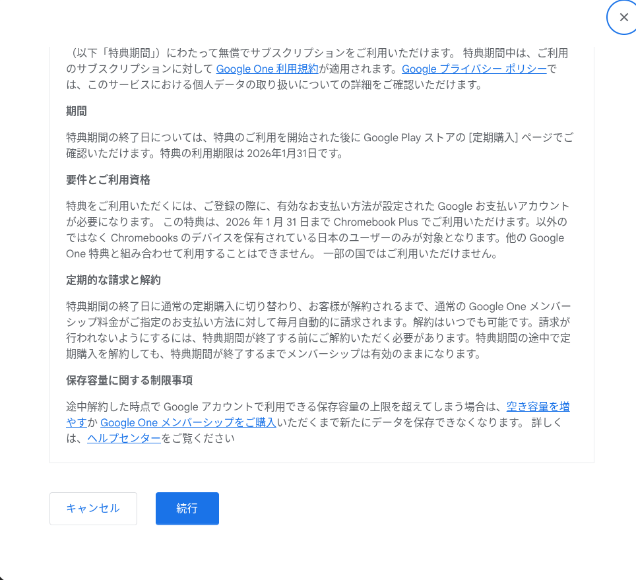Click the 期間 section heading

pos(77,111)
